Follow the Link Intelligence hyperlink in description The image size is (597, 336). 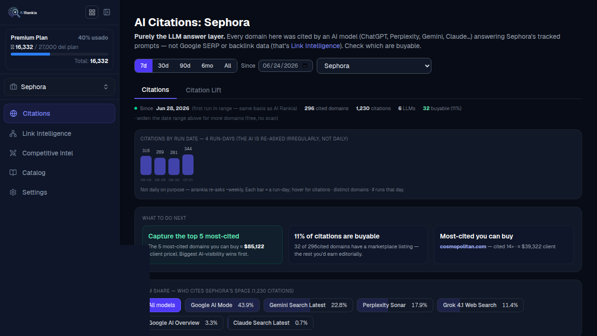[x=315, y=46]
